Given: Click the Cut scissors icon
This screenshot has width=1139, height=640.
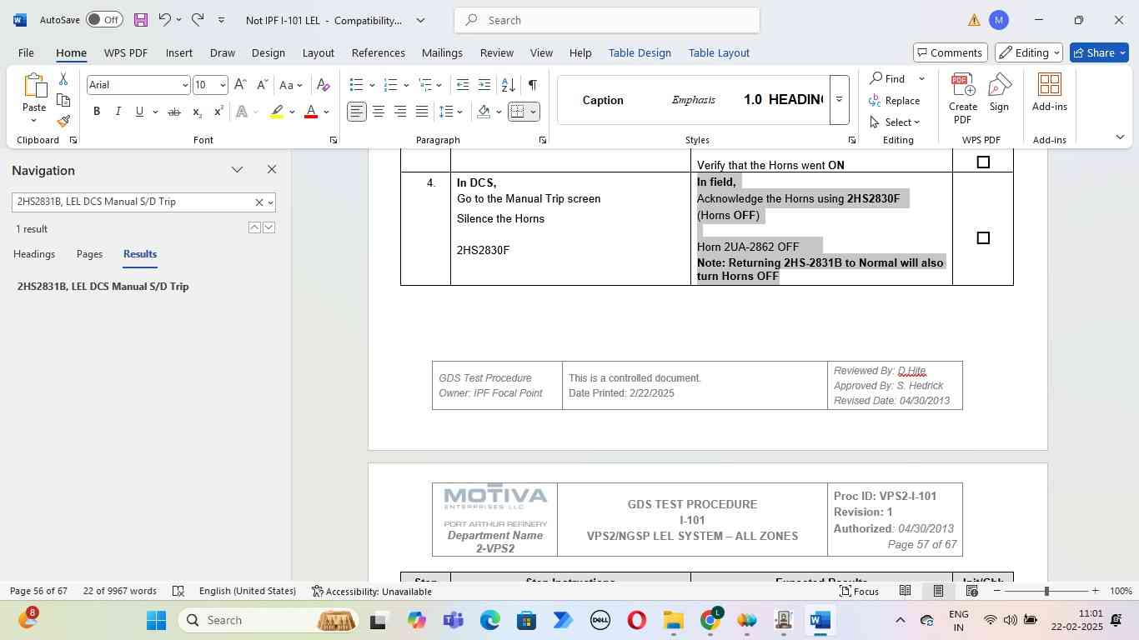Looking at the screenshot, I should tap(63, 79).
